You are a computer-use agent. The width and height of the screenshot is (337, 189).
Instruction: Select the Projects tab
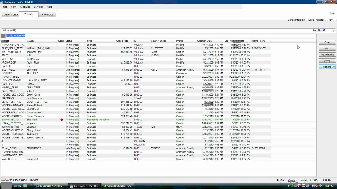point(29,14)
